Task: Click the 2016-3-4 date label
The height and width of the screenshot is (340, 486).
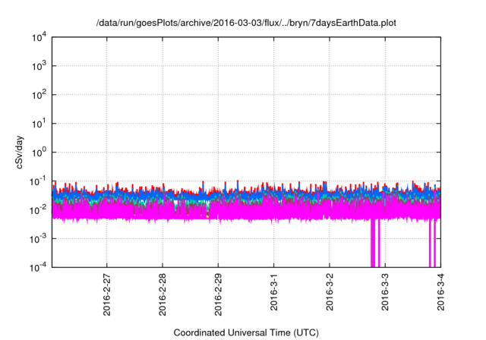Action: pos(440,292)
